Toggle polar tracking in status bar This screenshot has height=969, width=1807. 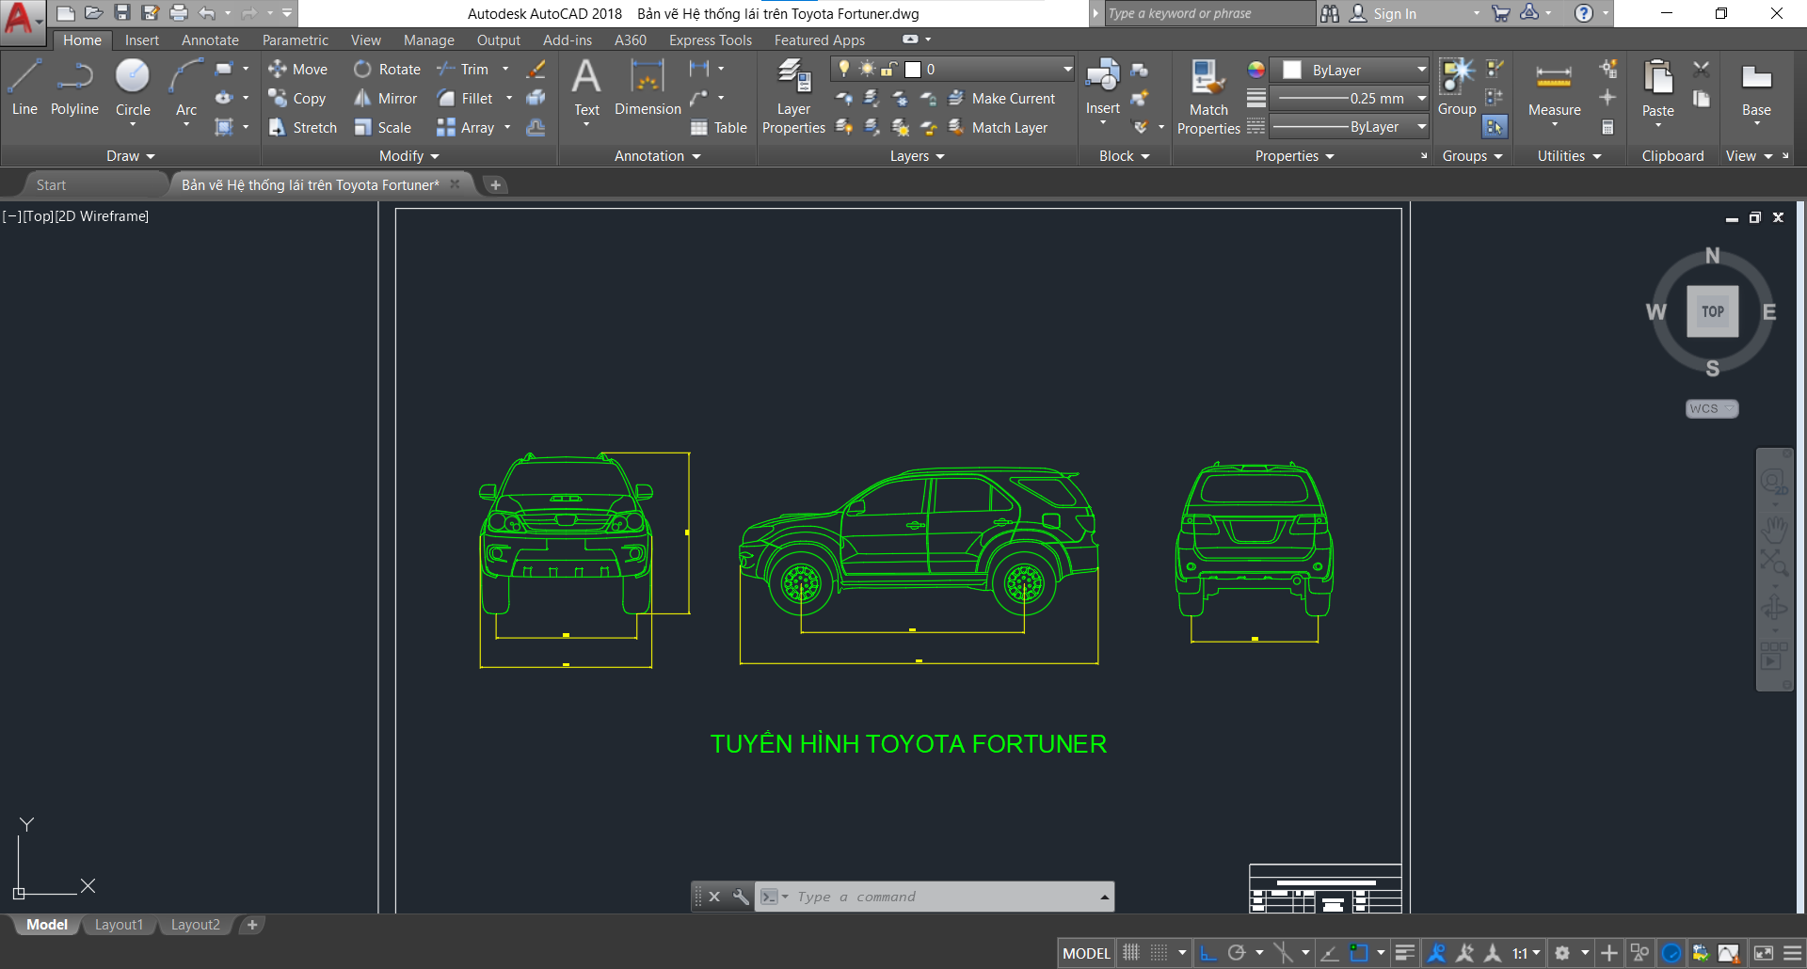1237,953
